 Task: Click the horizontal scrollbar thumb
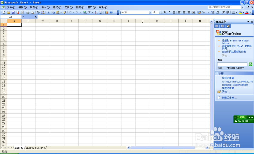click(x=163, y=148)
